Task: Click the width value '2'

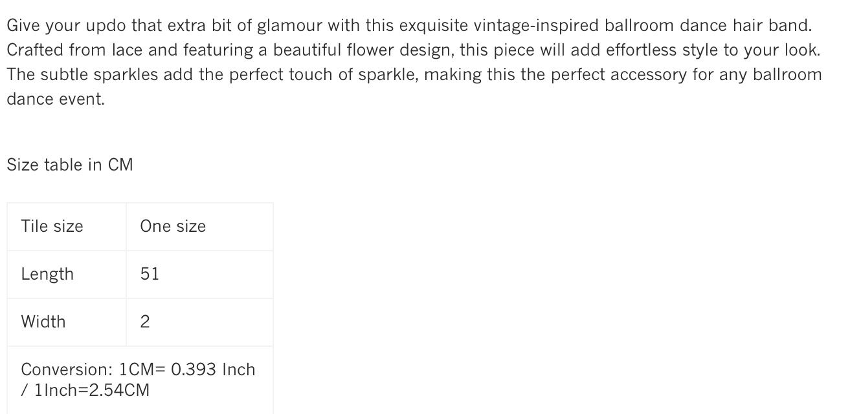Action: click(145, 322)
